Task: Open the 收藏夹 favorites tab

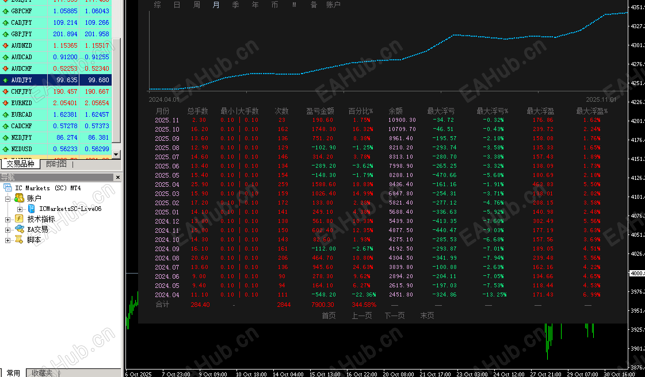Action: (x=43, y=373)
